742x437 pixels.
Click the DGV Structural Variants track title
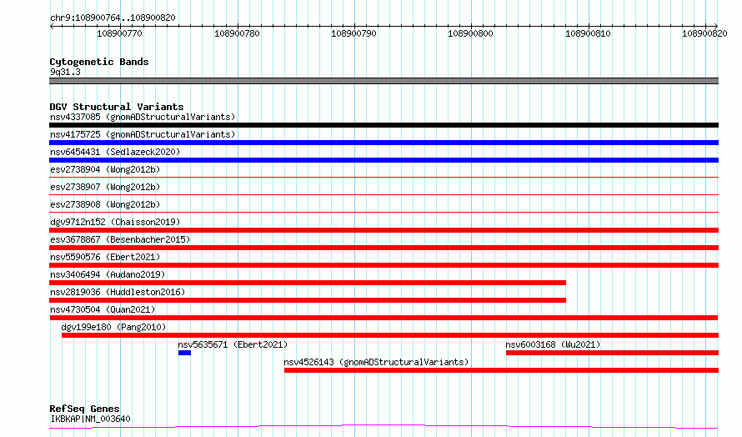click(x=117, y=107)
